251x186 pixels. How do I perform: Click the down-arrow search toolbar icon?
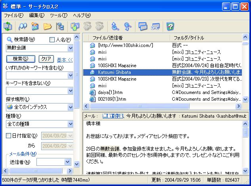(127, 26)
